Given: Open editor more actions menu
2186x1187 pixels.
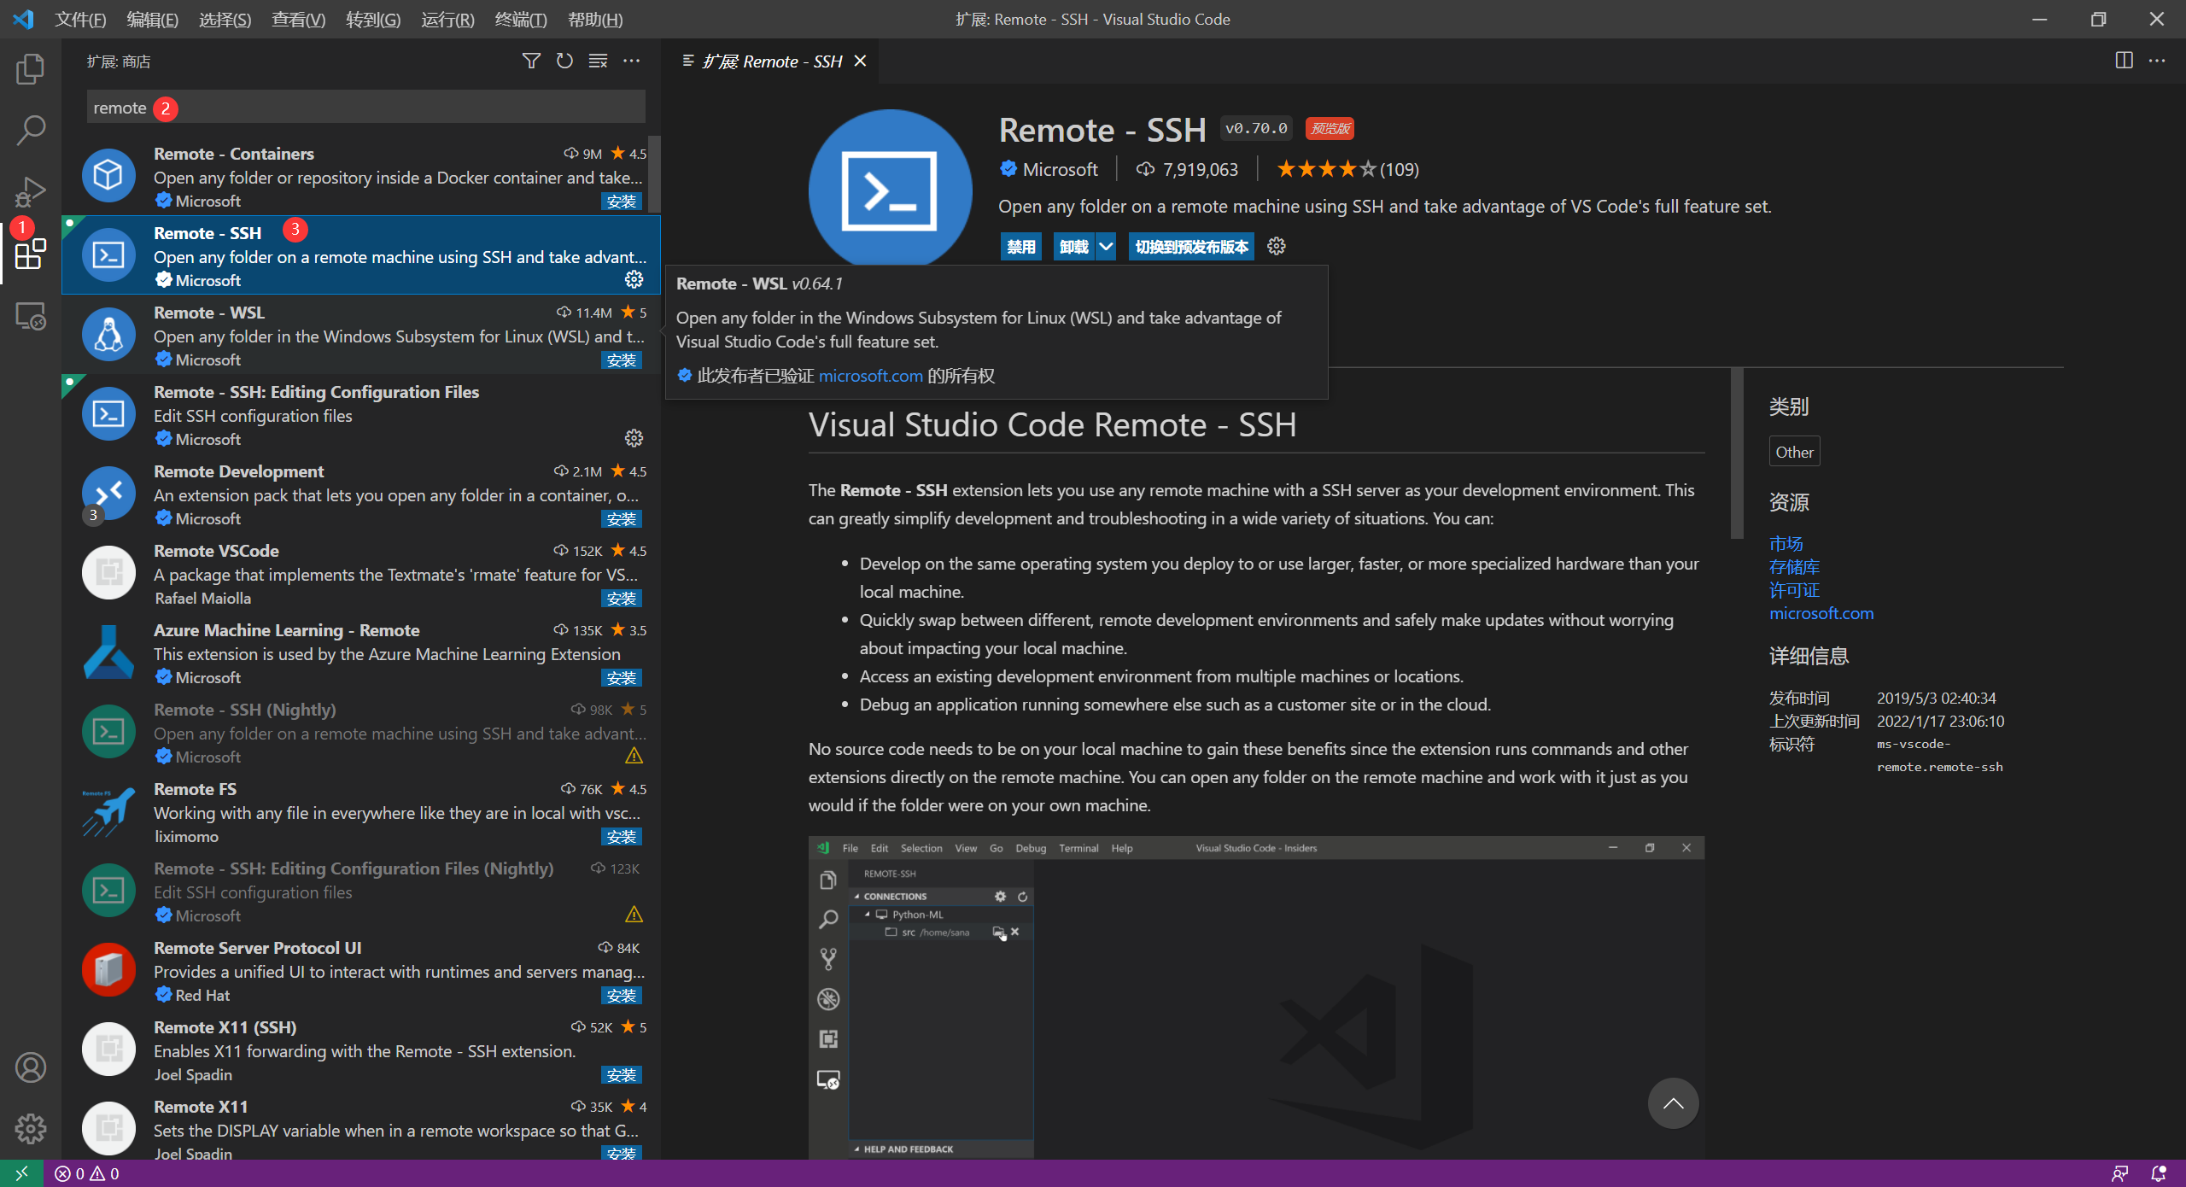Looking at the screenshot, I should coord(2157,61).
